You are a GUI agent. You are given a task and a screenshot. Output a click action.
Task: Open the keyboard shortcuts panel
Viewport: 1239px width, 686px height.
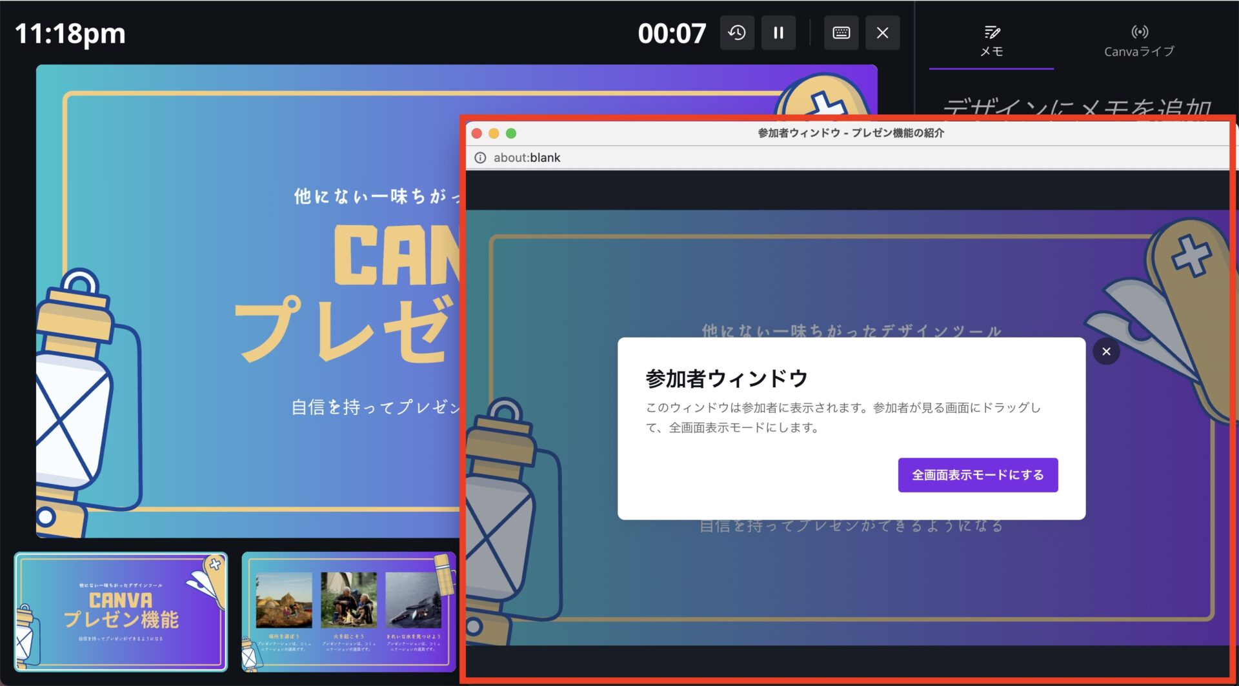point(841,33)
